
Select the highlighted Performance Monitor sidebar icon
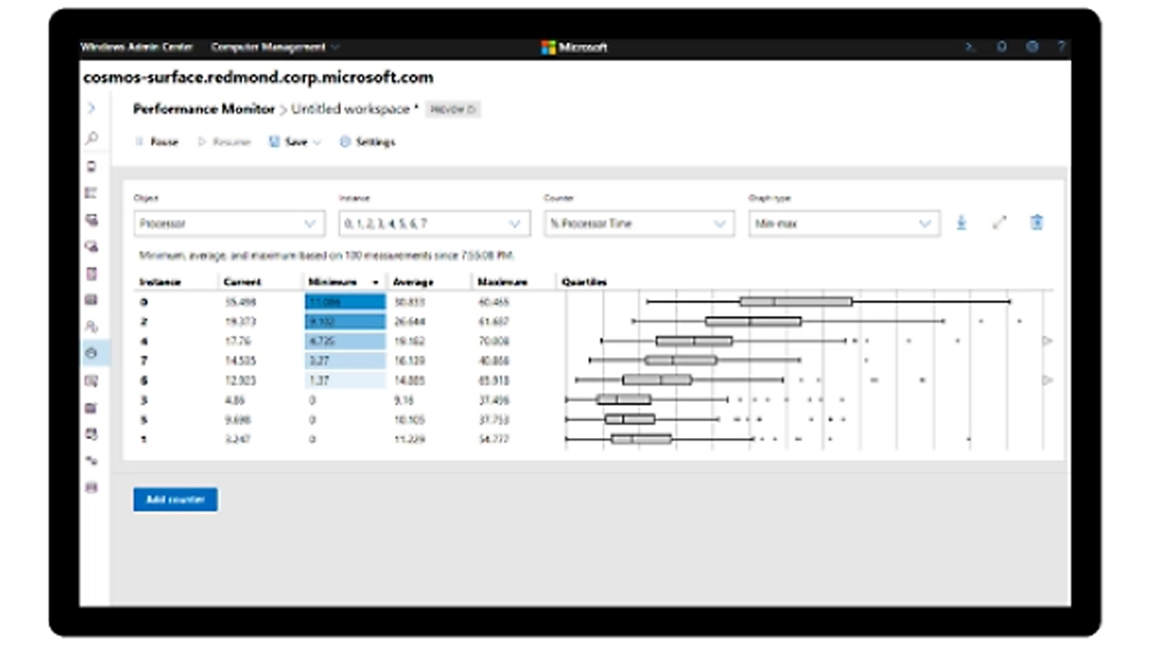[90, 352]
